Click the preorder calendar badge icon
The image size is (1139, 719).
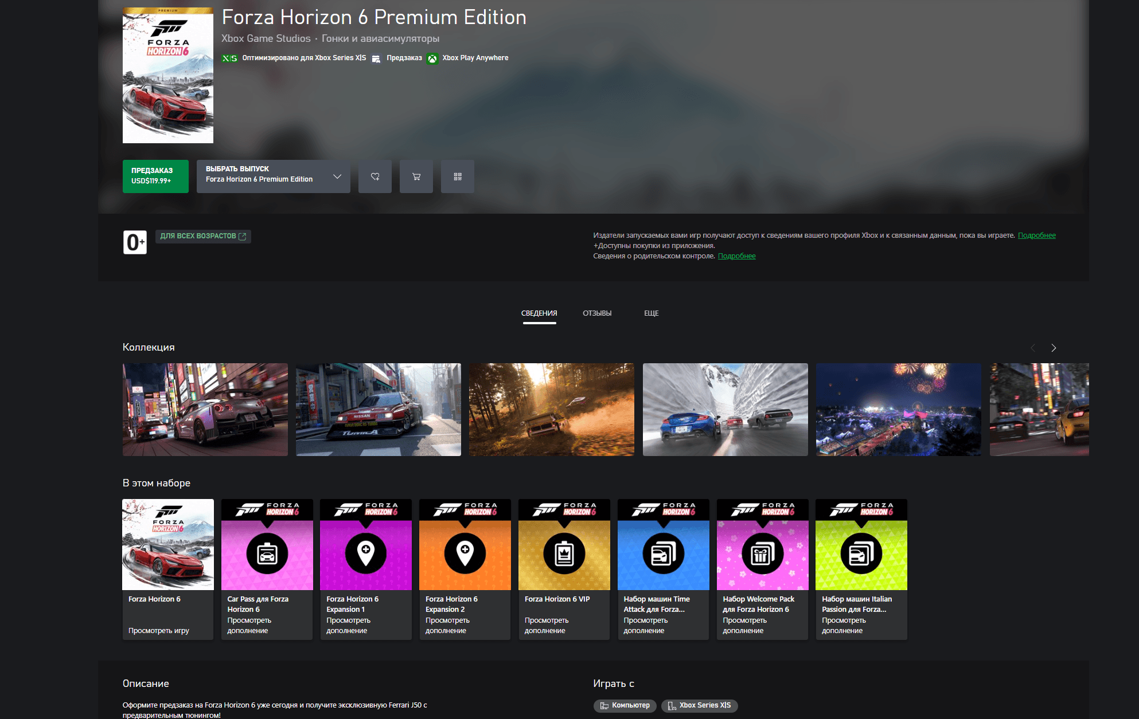[x=376, y=58]
